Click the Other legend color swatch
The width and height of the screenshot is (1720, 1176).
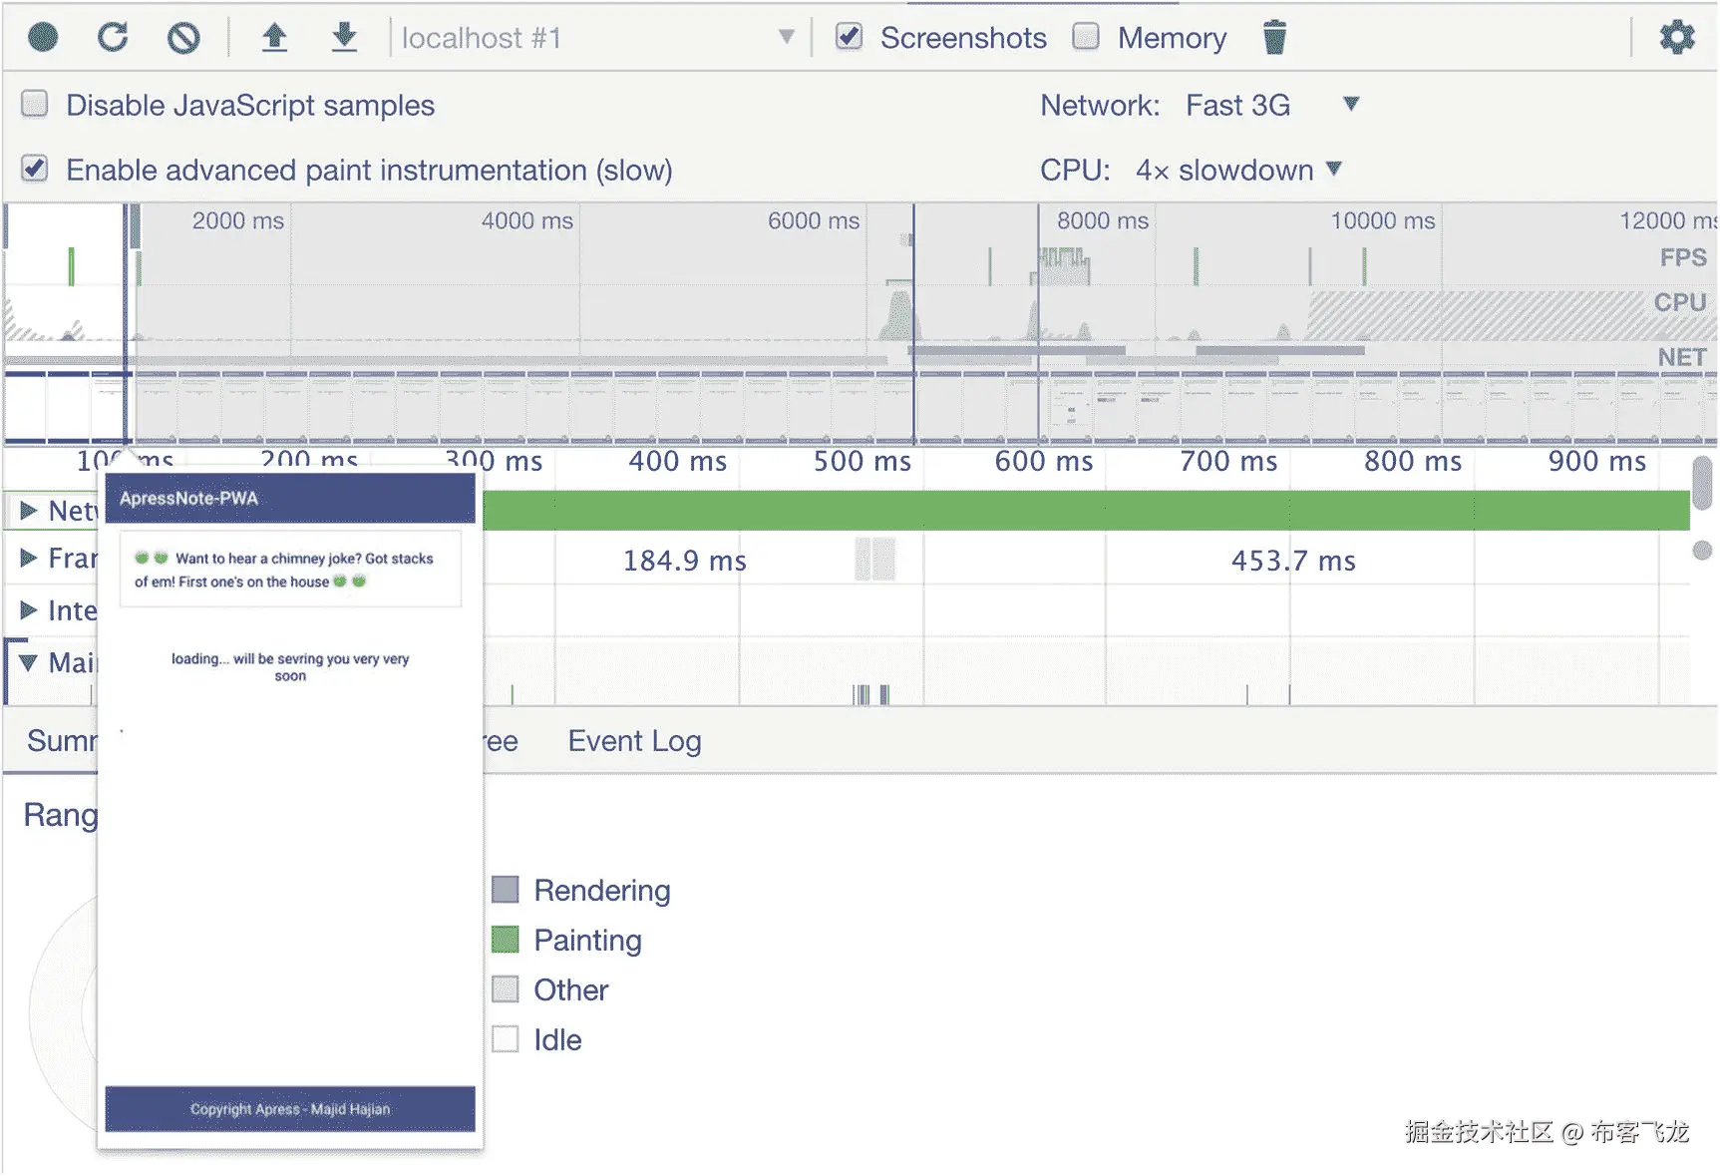(506, 989)
